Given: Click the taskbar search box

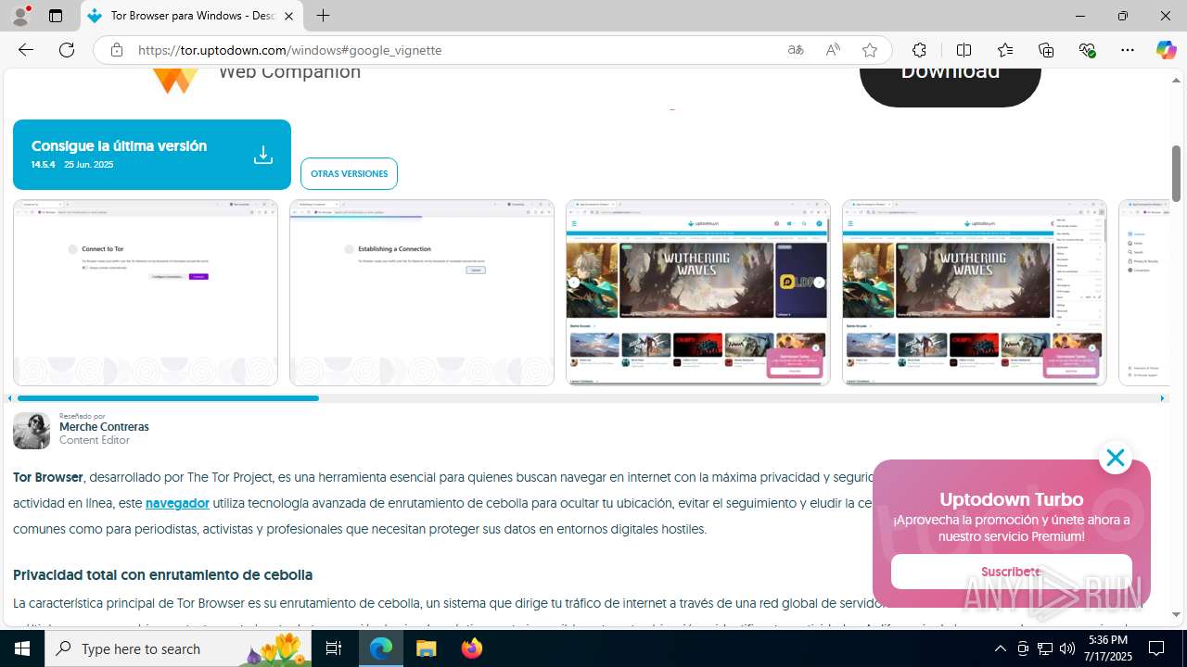Looking at the screenshot, I should [178, 648].
